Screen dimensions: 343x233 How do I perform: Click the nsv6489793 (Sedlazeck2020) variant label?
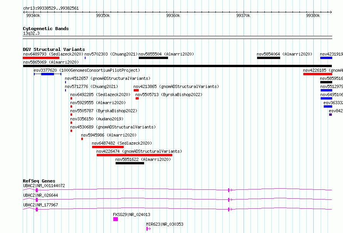pyautogui.click(x=53, y=54)
